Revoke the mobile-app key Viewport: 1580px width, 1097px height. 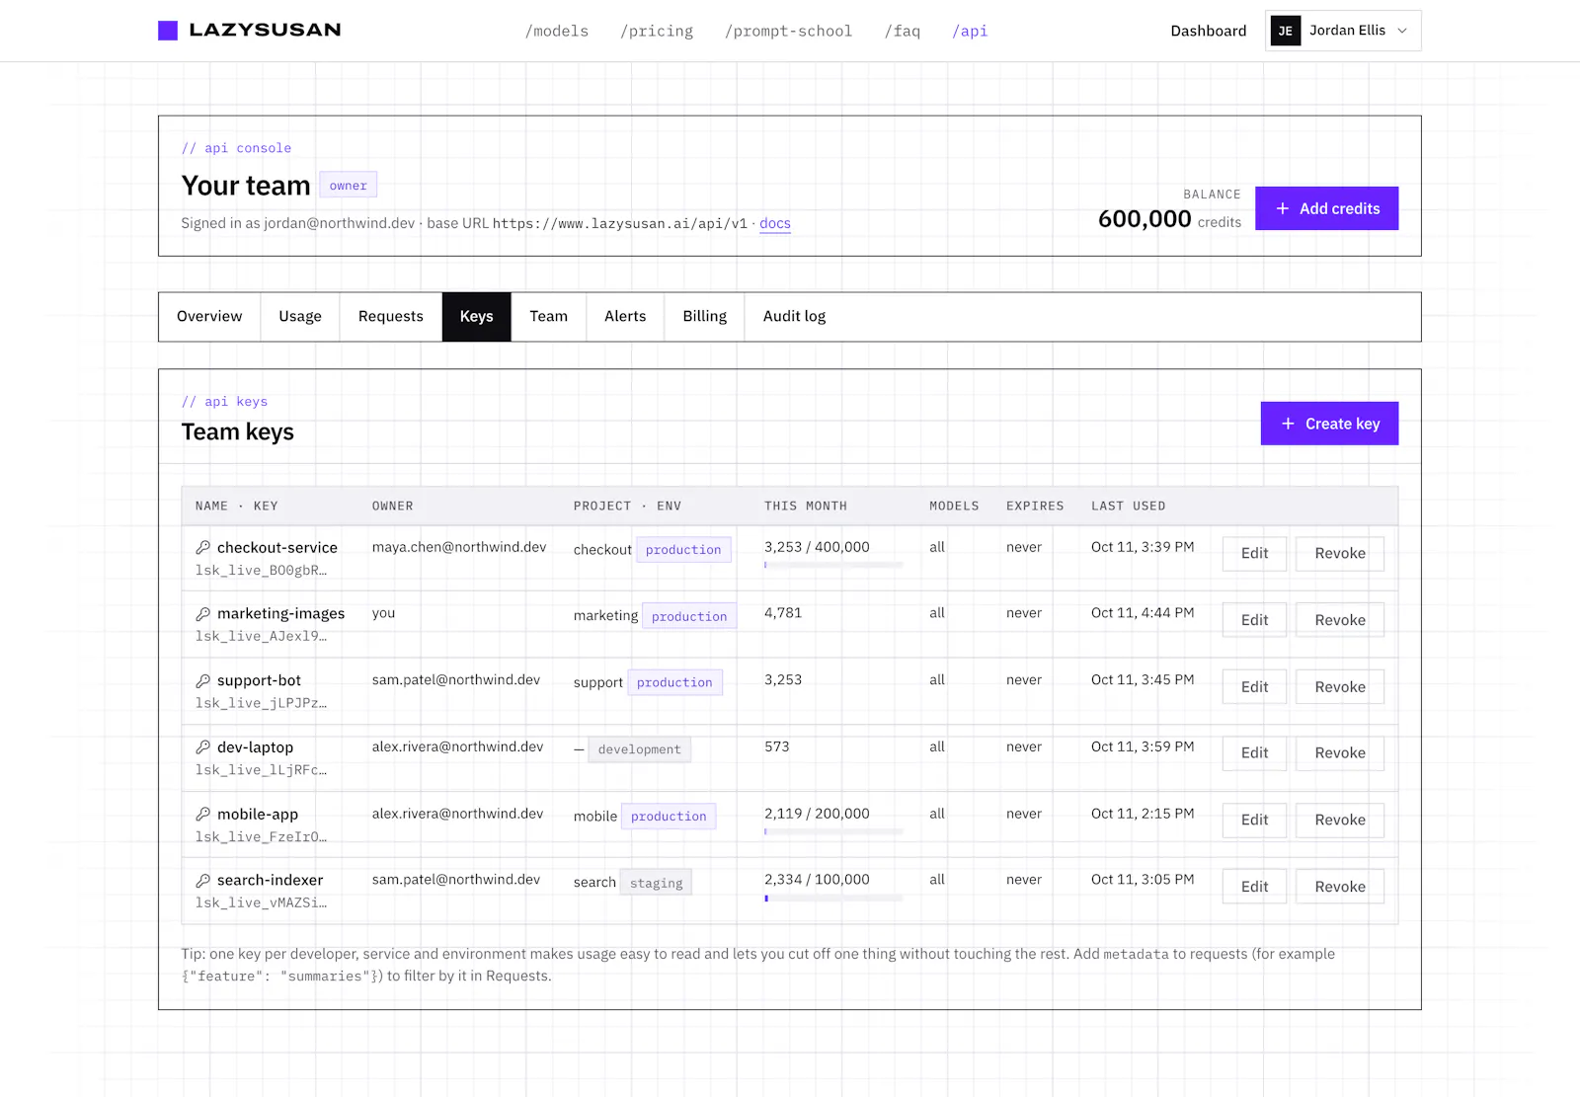1340,820
